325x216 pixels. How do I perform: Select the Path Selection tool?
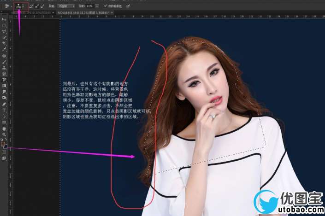4,116
